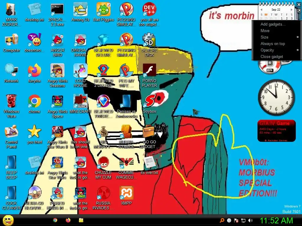Click the Yahoo Messenger 'doesntwo...' icon
Screen dimensions: 302x226
34,43
